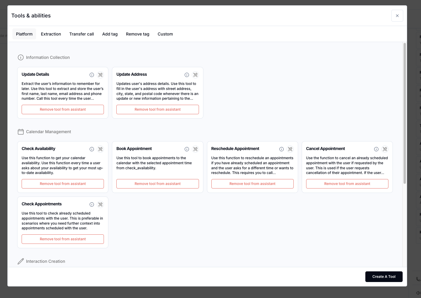Click the wrench icon on Update Address card
Screen dimensions: 421x298
195,75
